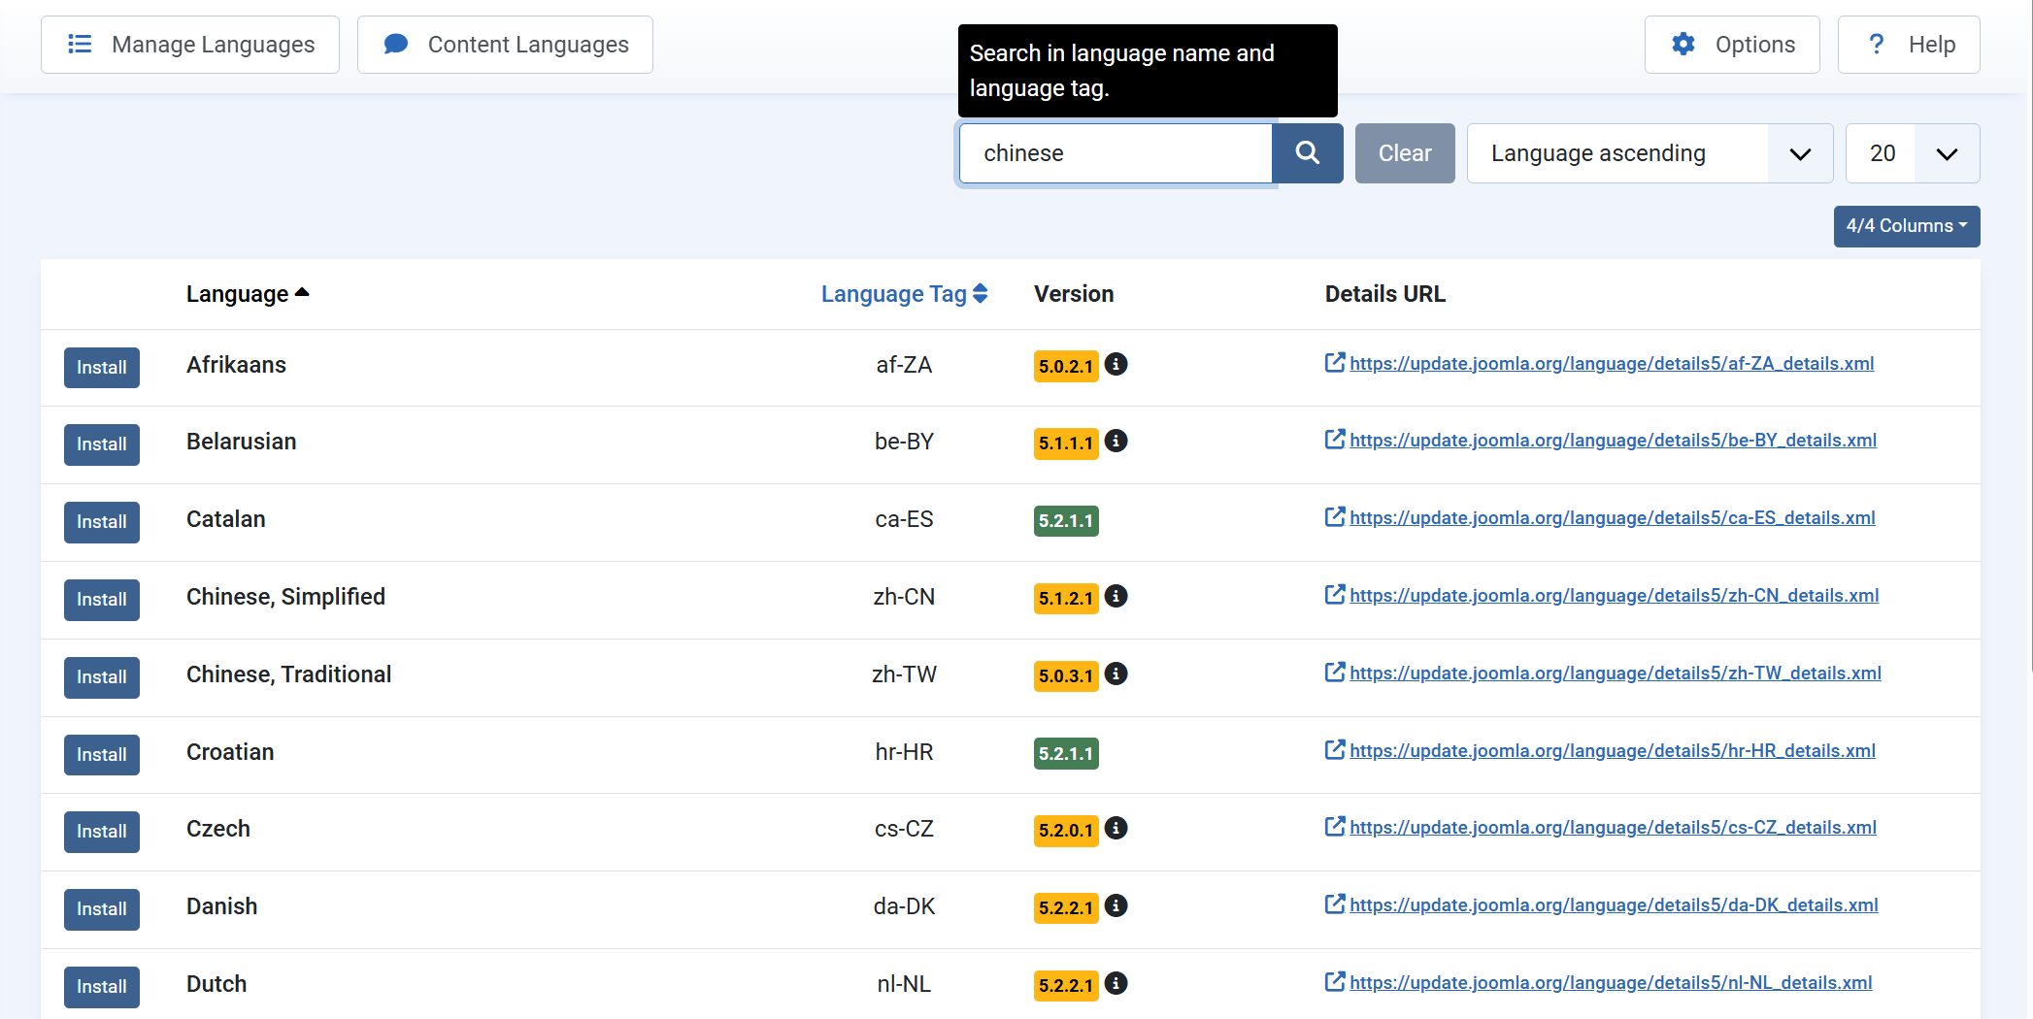The width and height of the screenshot is (2033, 1019).
Task: Click info icon beside Afrikaans version 5.0.2.1
Action: click(x=1116, y=364)
